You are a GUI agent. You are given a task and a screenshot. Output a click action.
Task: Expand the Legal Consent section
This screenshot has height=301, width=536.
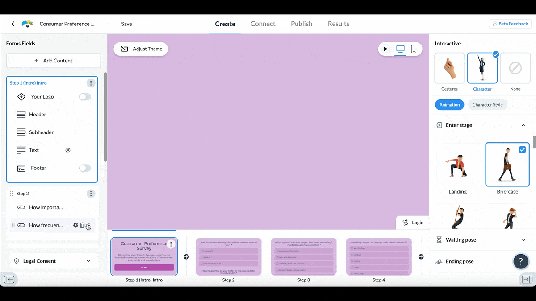tap(88, 261)
